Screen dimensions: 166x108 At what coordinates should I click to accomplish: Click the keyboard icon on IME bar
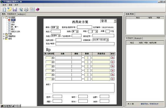(19, 106)
